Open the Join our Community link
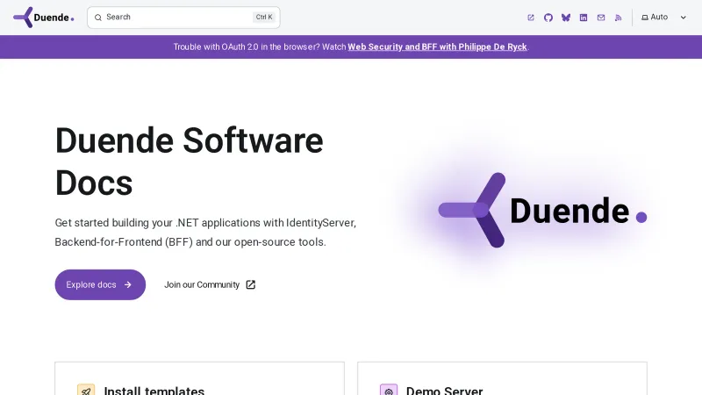Screen dimensions: 702x395 pyautogui.click(x=210, y=284)
